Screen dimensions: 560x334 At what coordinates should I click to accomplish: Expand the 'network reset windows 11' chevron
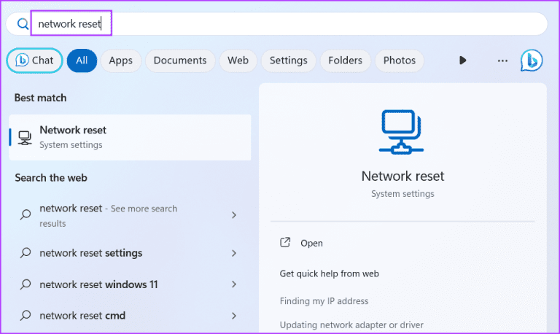coord(234,284)
